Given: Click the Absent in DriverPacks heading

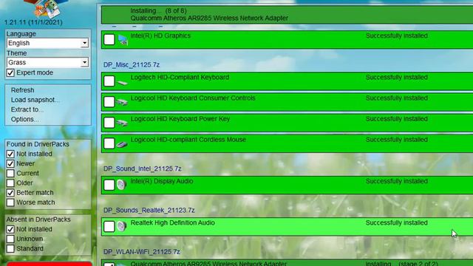Looking at the screenshot, I should tap(38, 219).
